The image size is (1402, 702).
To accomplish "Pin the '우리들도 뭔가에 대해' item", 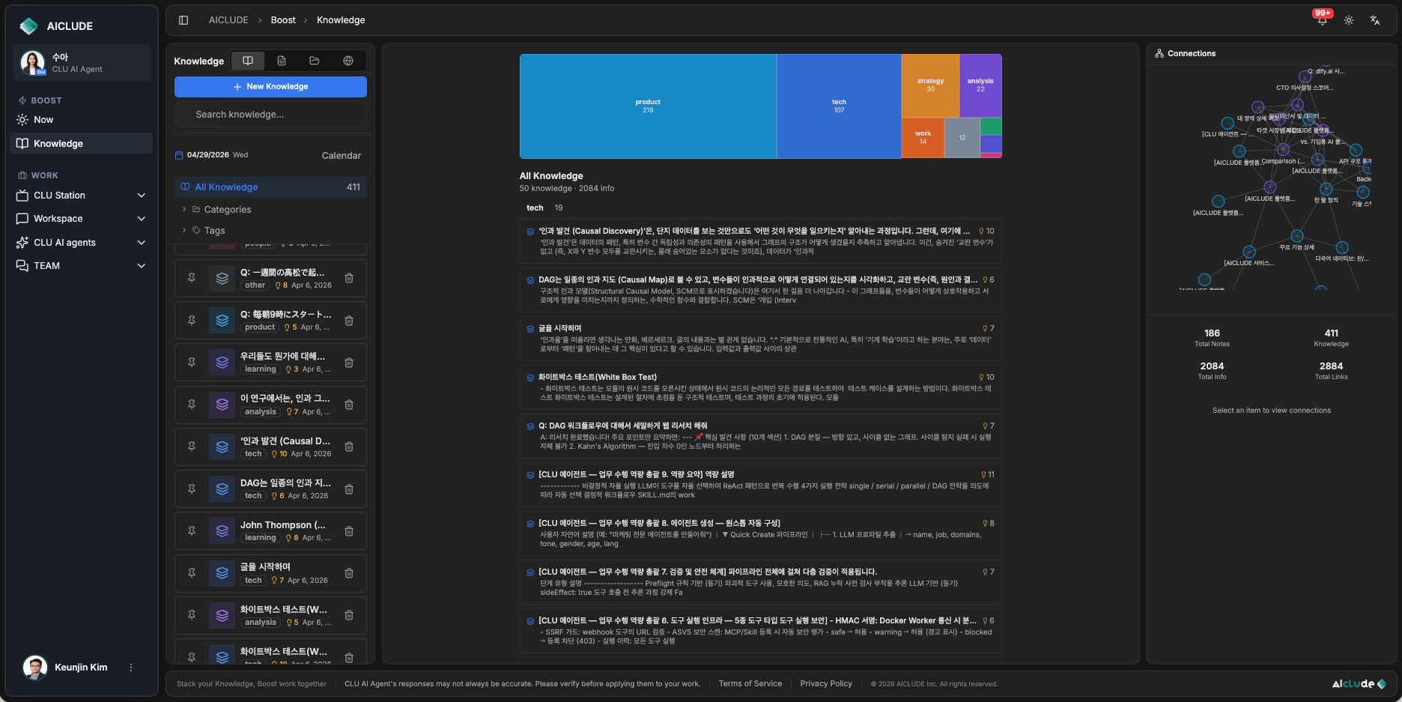I will click(192, 363).
